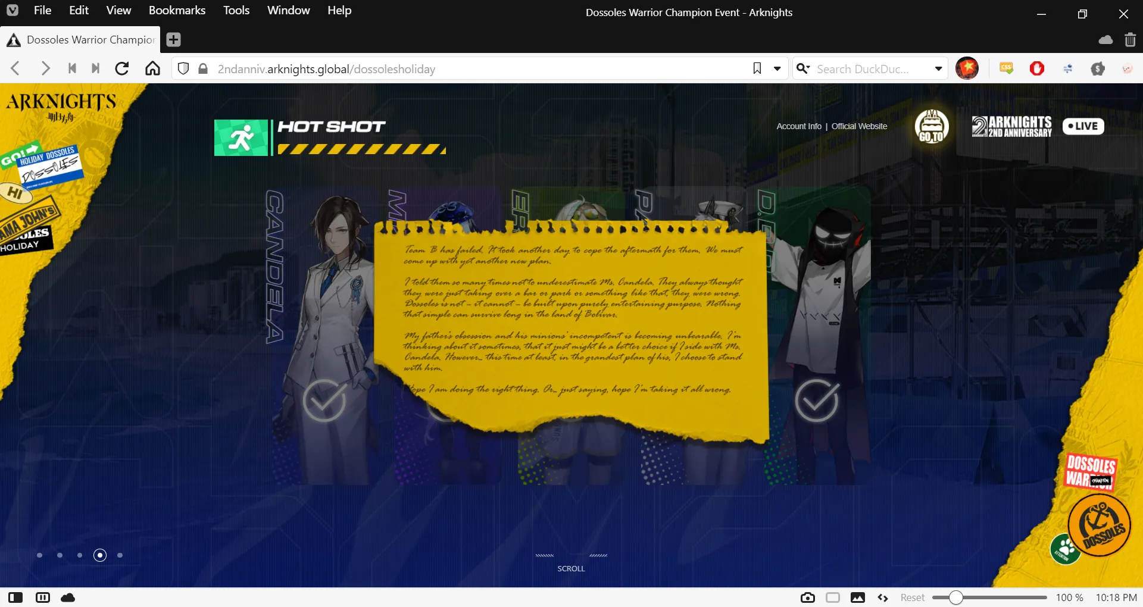
Task: Open the Bookmarks menu
Action: (177, 11)
